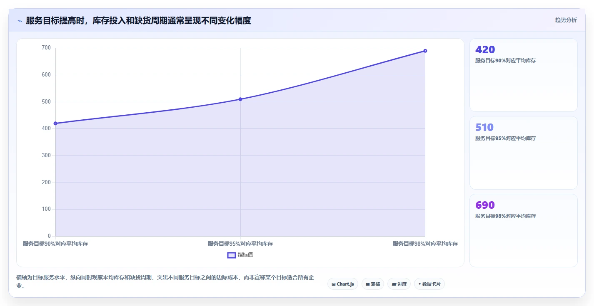Click x-axis label 服务目标98%对应平均库存
Viewport: 594px width, 306px height.
coord(425,244)
